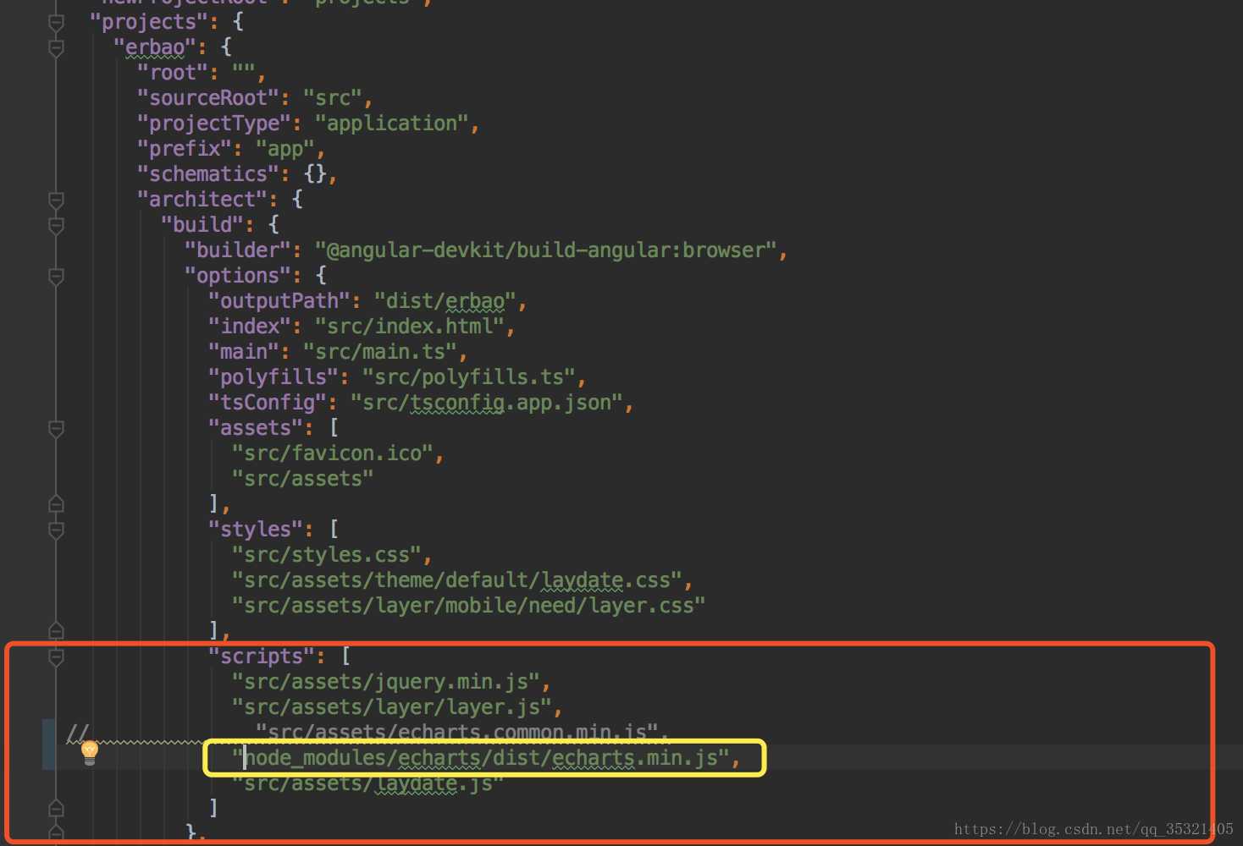Click the "app" prefix value
1243x846 pixels.
[285, 149]
